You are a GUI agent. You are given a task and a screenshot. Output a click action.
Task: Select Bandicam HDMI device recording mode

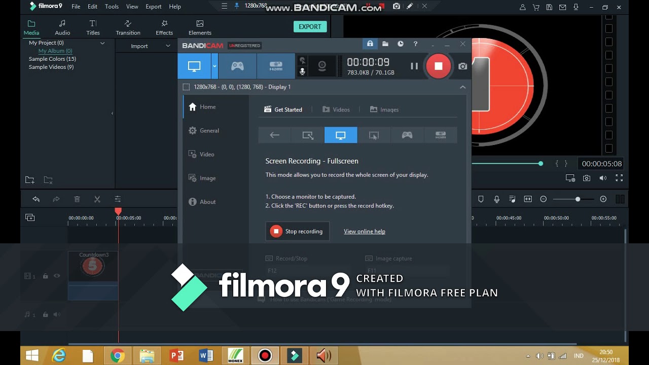pos(276,66)
